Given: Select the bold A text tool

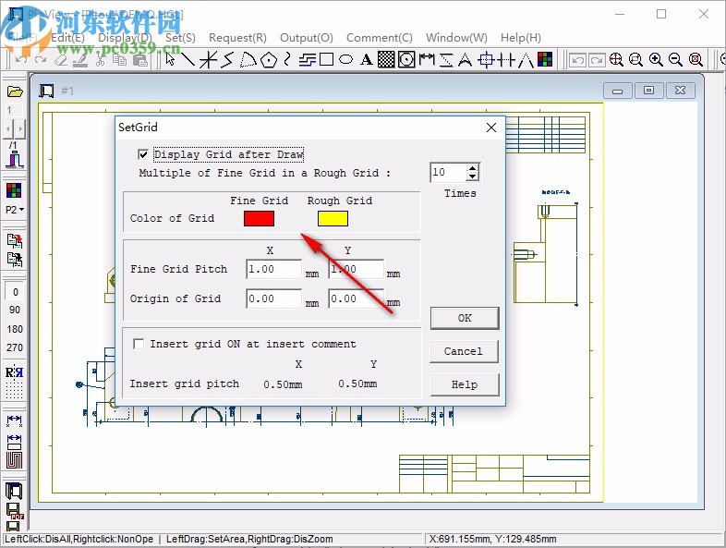Looking at the screenshot, I should pos(367,59).
